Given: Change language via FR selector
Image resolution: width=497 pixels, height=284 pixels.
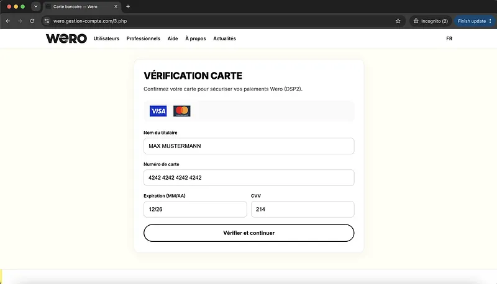Looking at the screenshot, I should point(449,38).
